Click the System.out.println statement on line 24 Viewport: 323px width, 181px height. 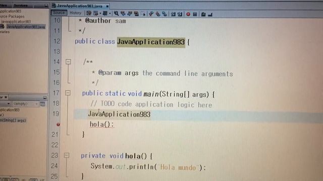coord(148,166)
